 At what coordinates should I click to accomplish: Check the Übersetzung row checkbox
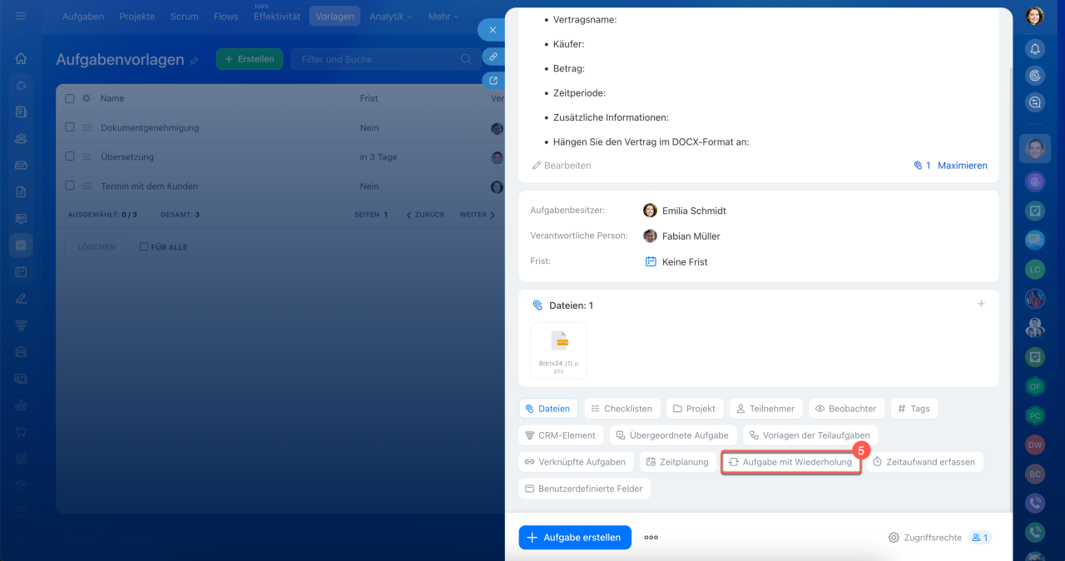70,157
